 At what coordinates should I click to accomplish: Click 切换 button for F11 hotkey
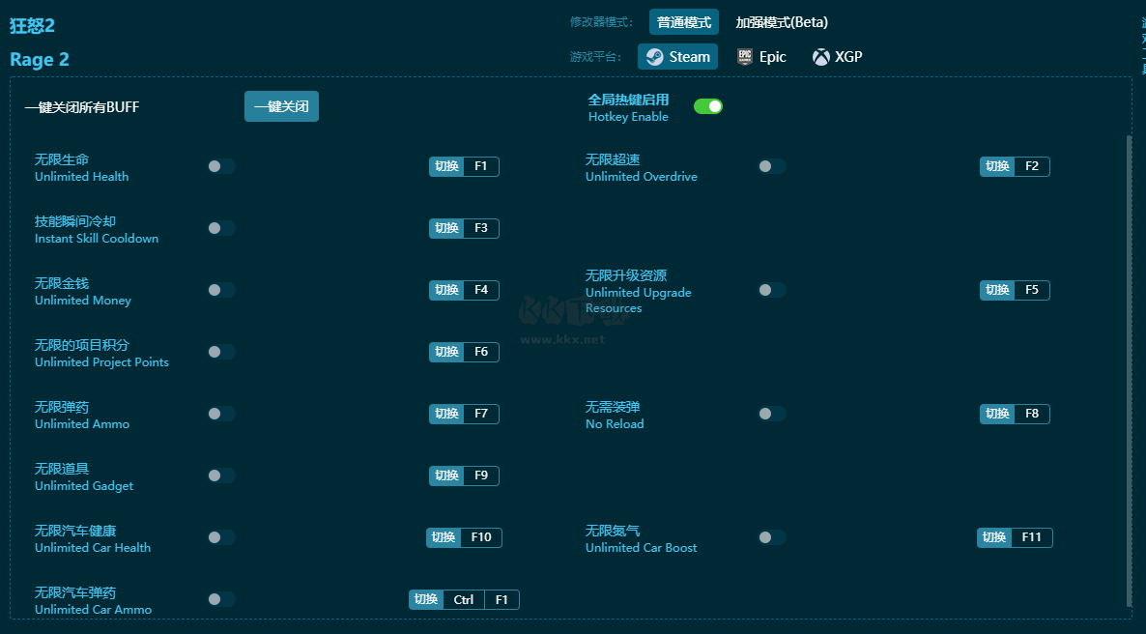994,537
